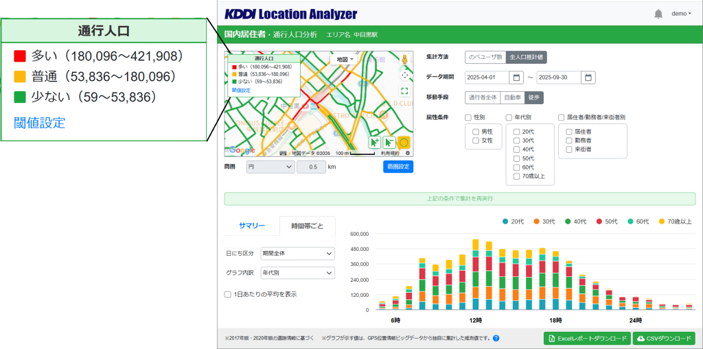703x349 pixels.
Task: Check the 女性 checkbox
Action: pyautogui.click(x=476, y=141)
